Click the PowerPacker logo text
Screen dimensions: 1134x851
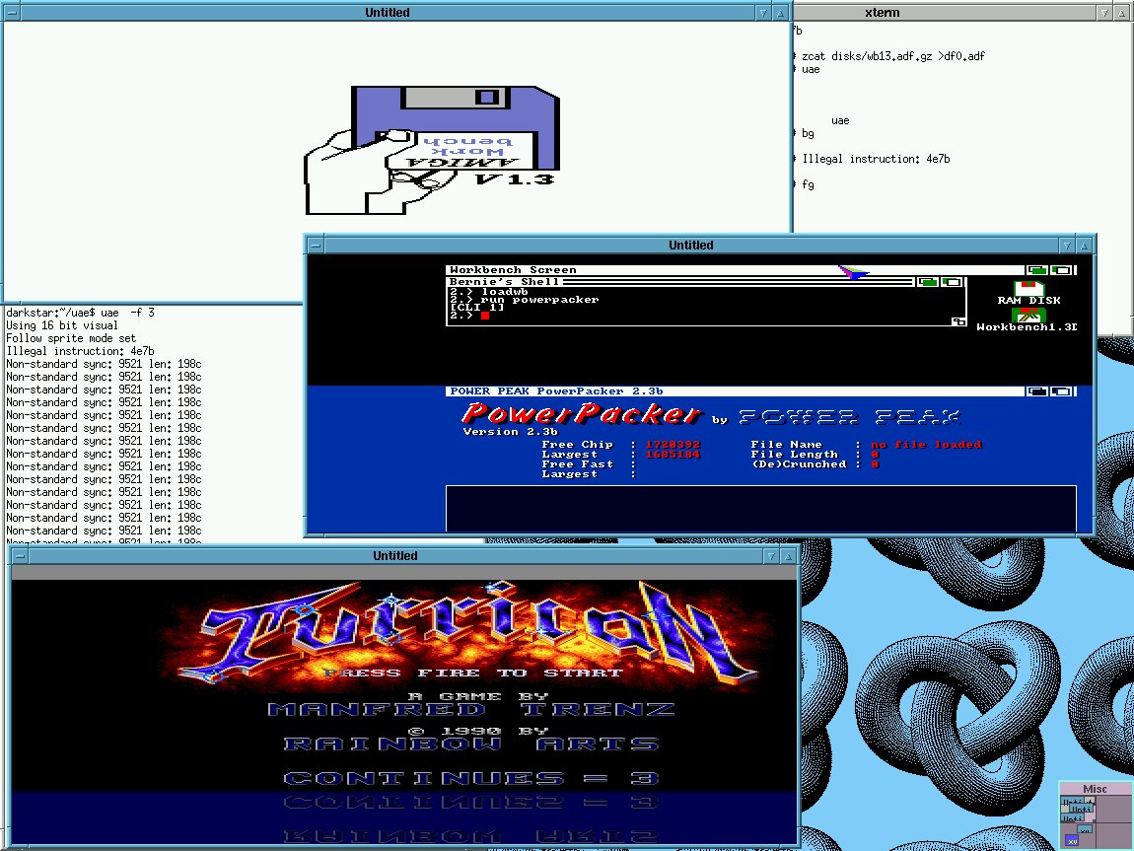[x=582, y=414]
